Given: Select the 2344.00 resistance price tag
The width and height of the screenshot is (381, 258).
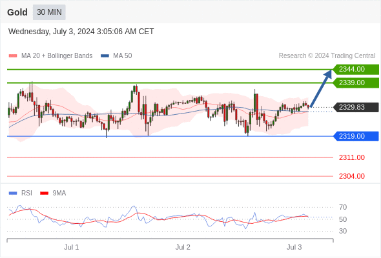Looking at the screenshot, I should pyautogui.click(x=356, y=70).
